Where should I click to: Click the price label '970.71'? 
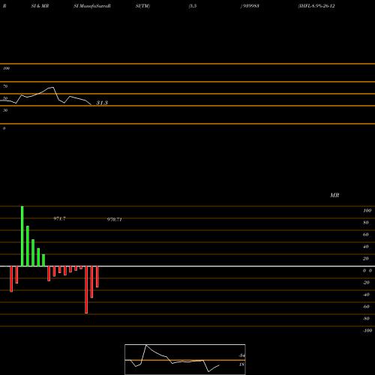pyautogui.click(x=114, y=220)
